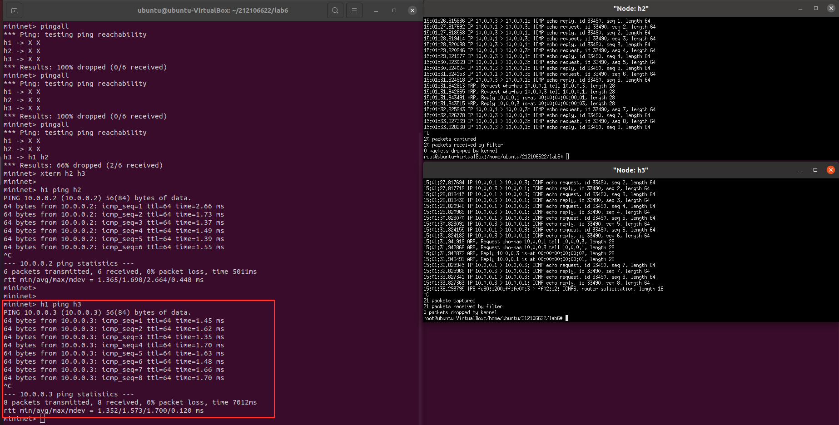
Task: Click "20 packets received by filter" in h2
Action: coord(463,145)
